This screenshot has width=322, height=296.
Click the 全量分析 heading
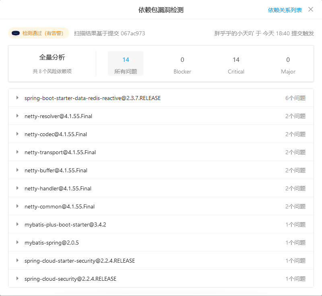coord(52,57)
